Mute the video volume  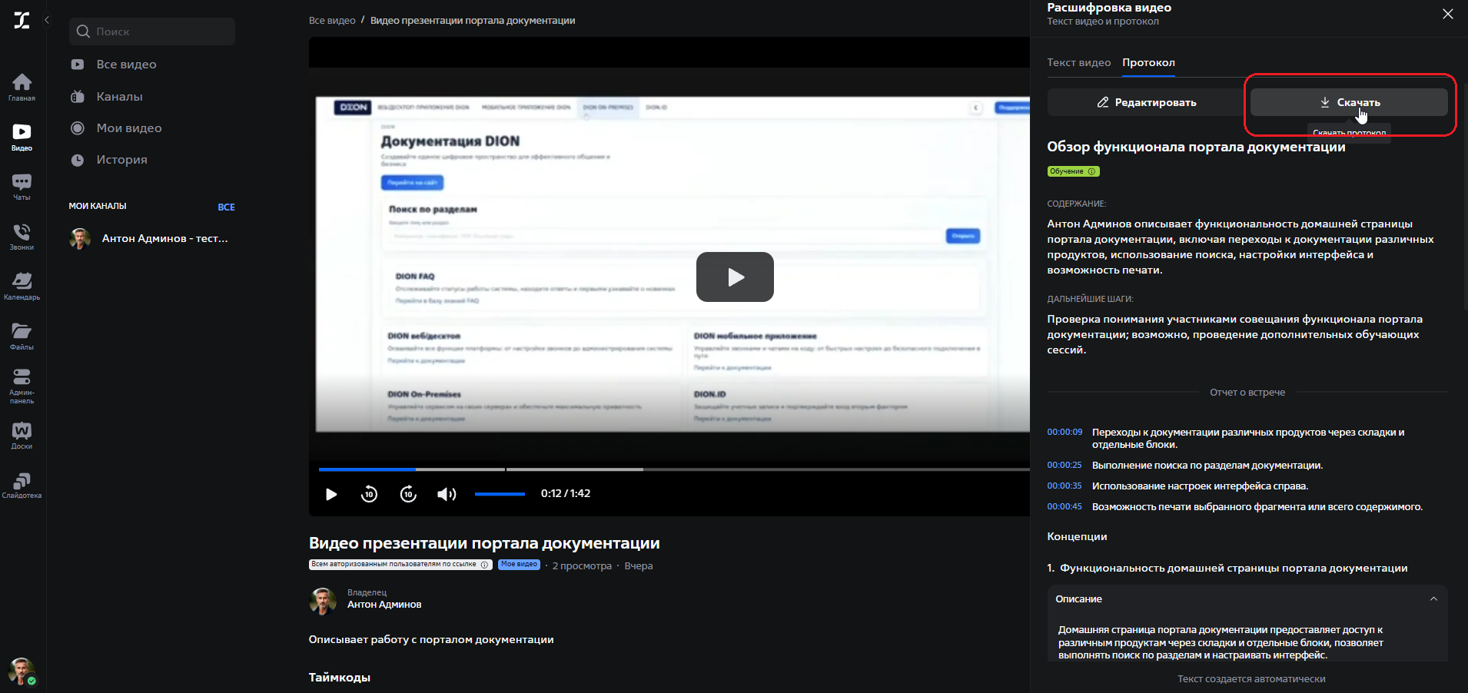click(446, 494)
